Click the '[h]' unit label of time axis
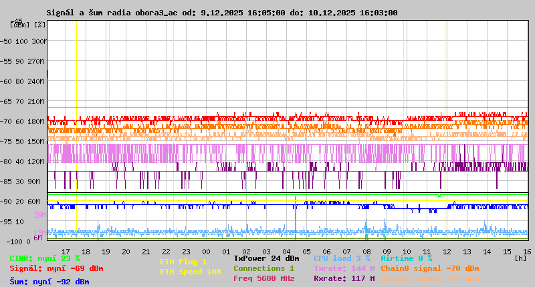The width and height of the screenshot is (535, 287). (x=521, y=258)
